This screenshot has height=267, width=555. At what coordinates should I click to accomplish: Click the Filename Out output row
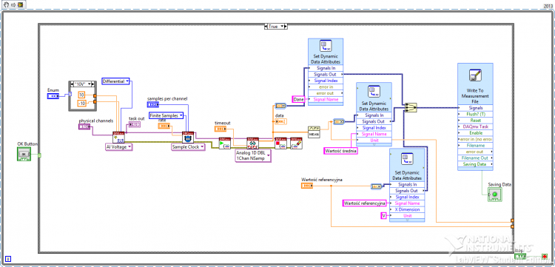click(x=475, y=158)
